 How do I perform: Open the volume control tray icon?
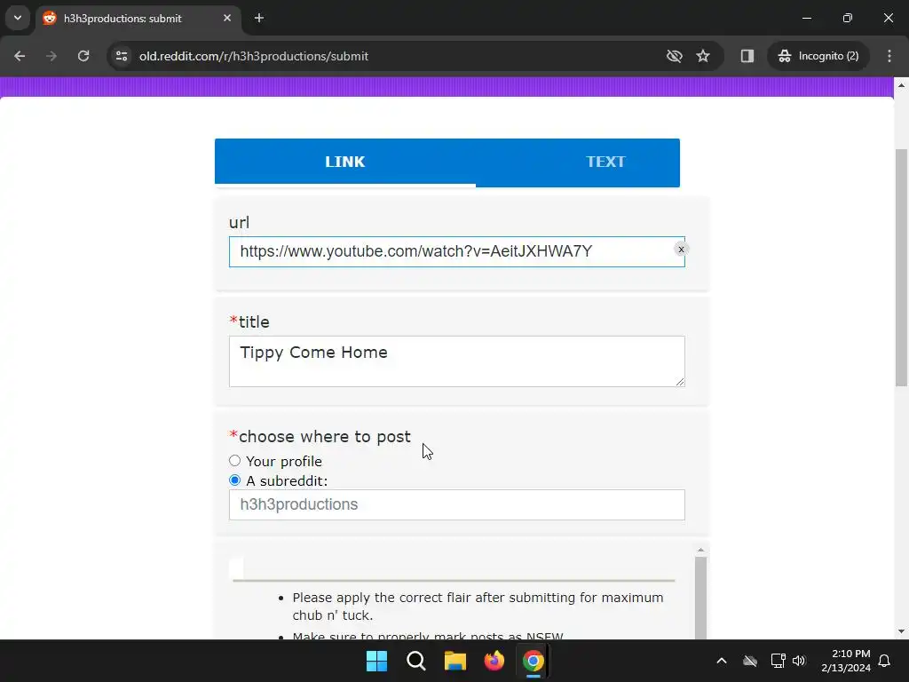(x=799, y=661)
